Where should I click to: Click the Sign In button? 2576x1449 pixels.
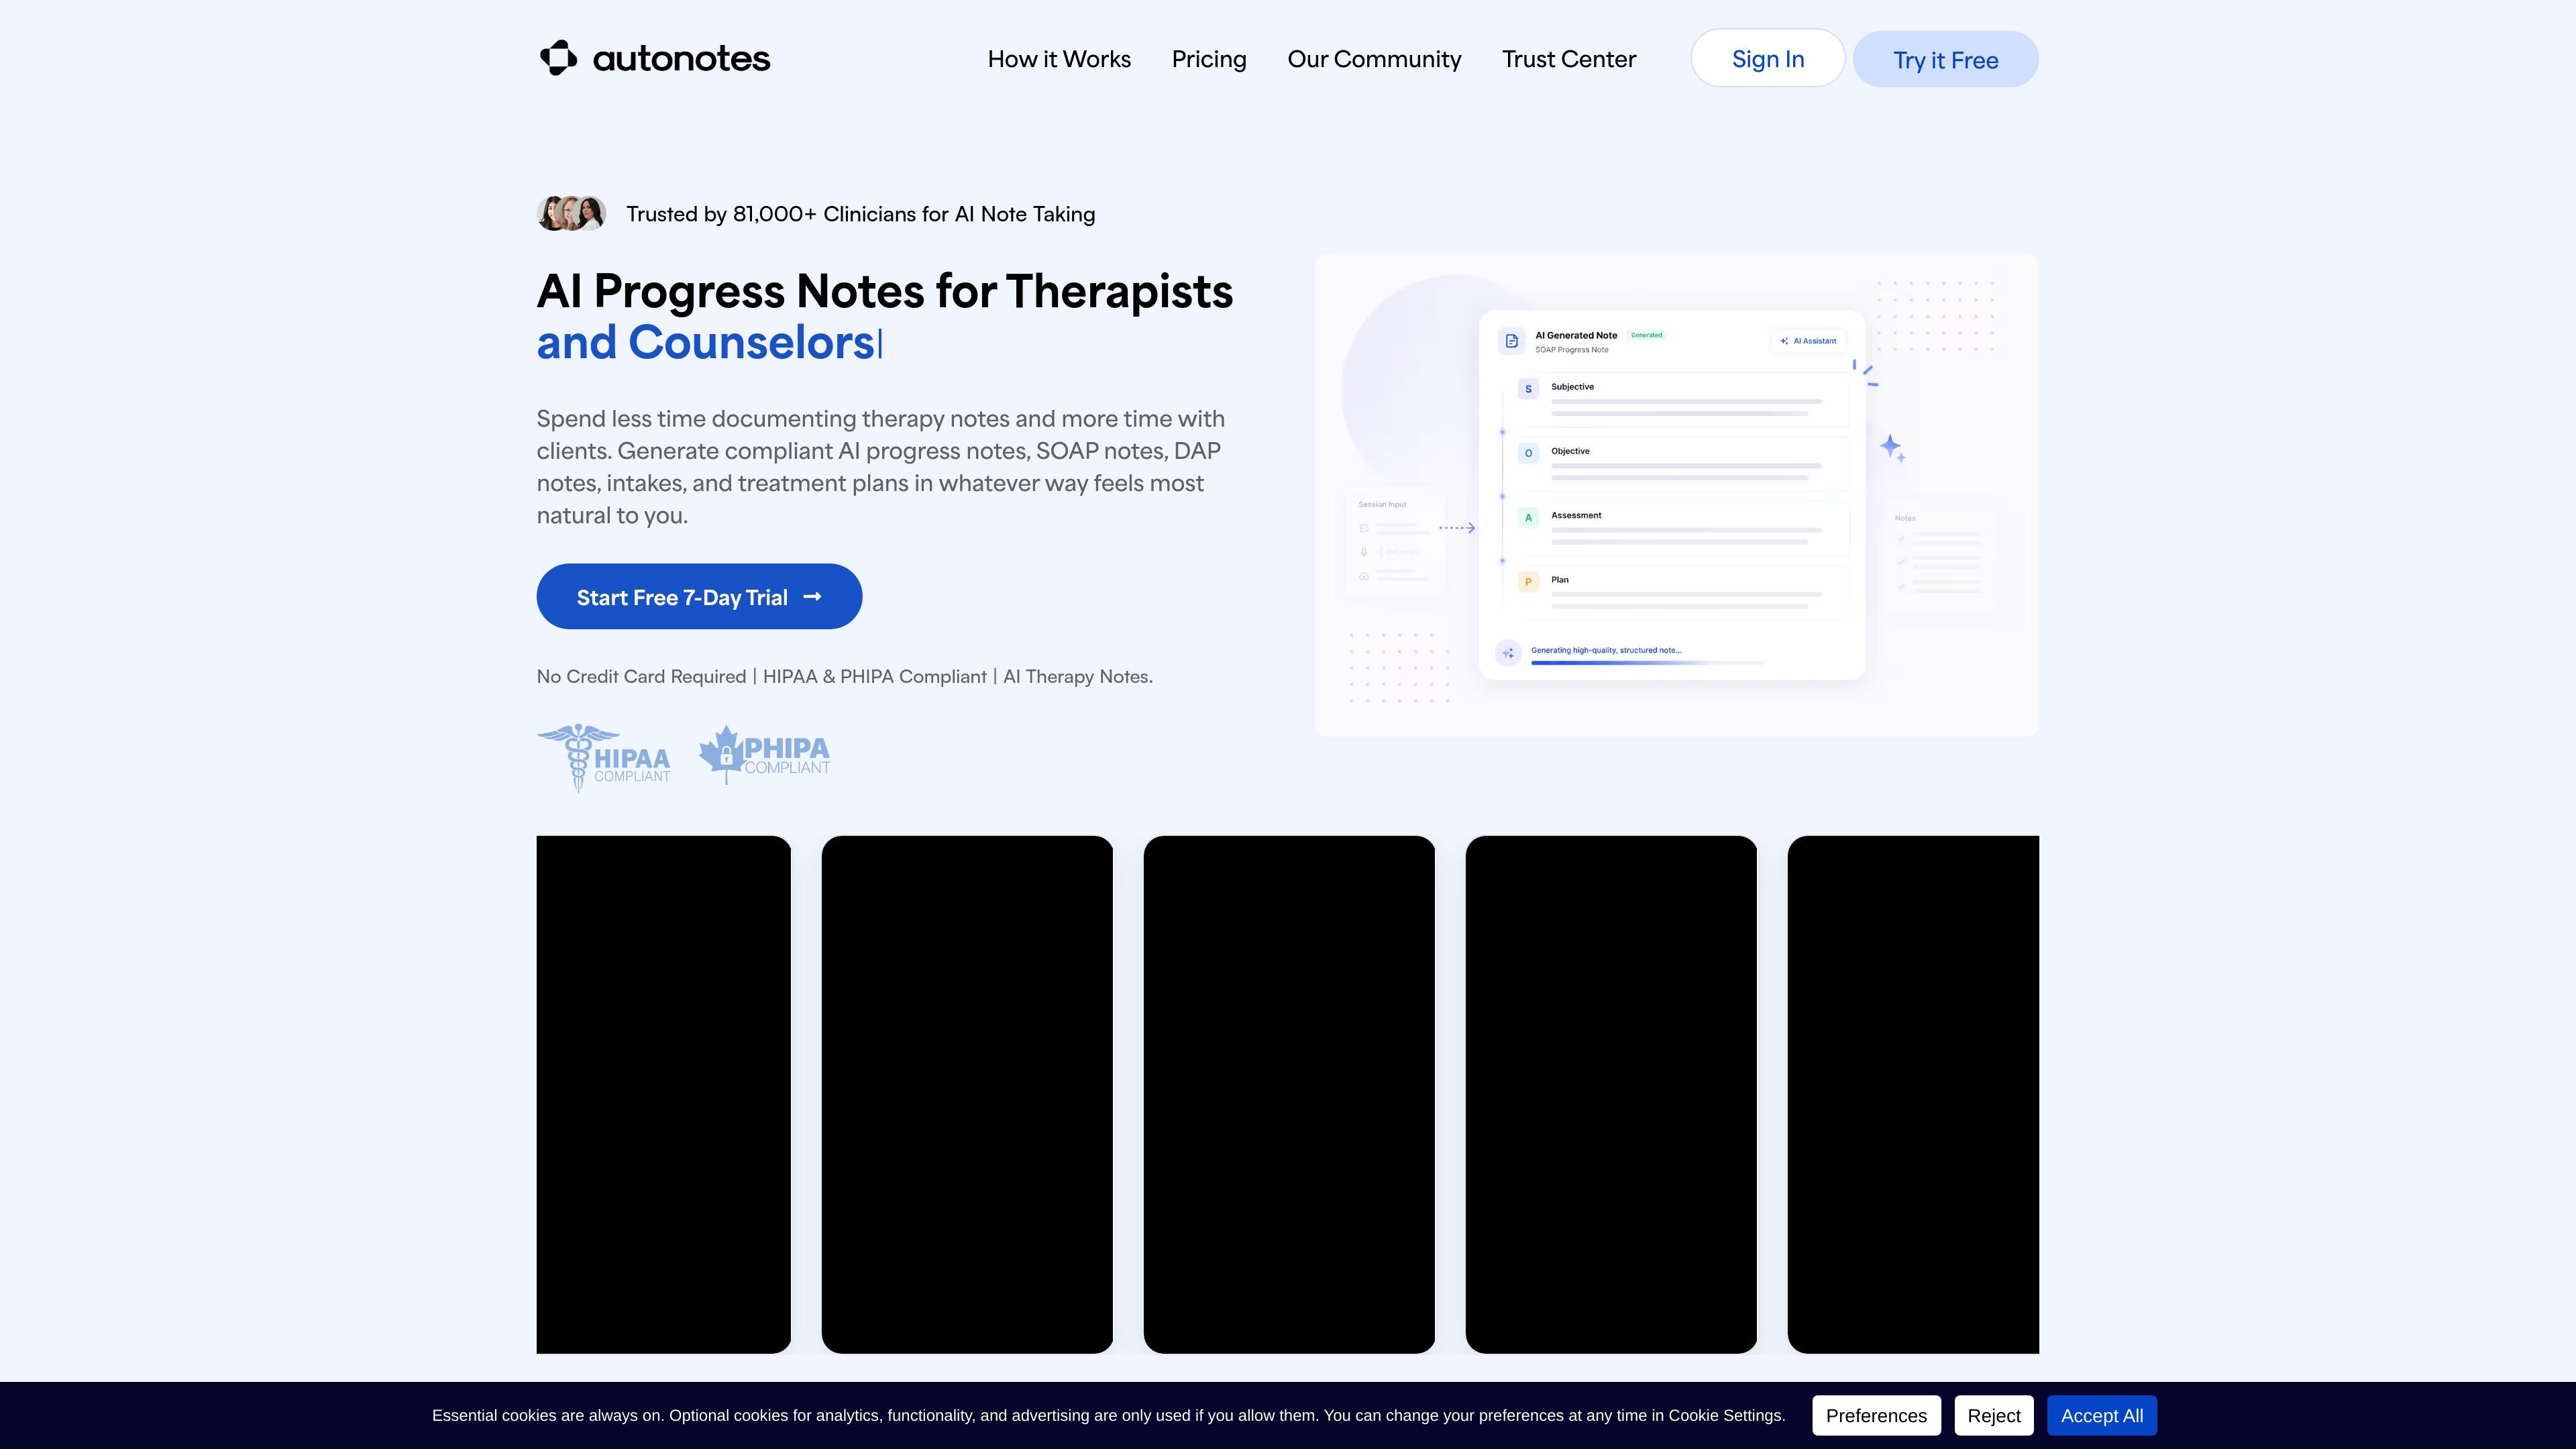click(1767, 58)
